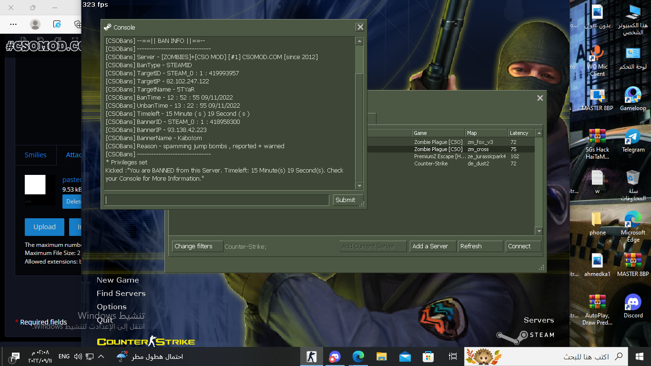Open the Mail app from the taskbar
Image resolution: width=651 pixels, height=366 pixels.
point(405,356)
